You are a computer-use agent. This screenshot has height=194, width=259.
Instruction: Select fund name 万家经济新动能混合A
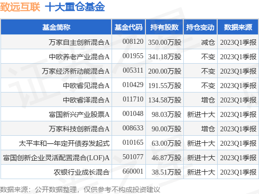[76, 71]
